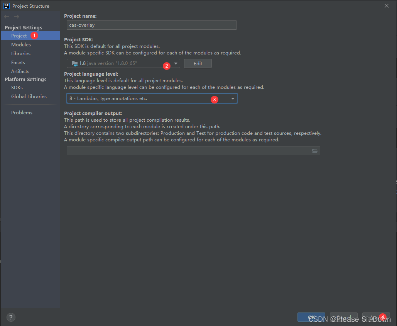Open the Modules settings page

tap(21, 45)
